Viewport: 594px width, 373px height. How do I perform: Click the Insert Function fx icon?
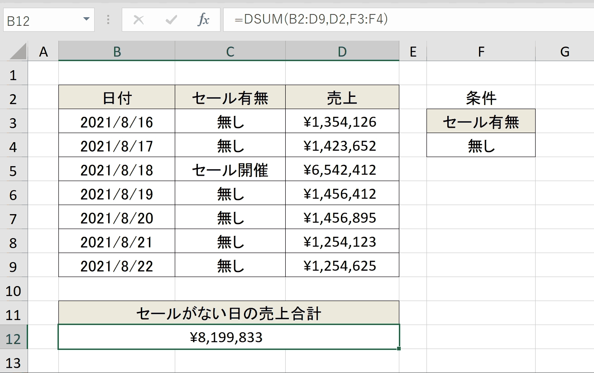[x=204, y=20]
